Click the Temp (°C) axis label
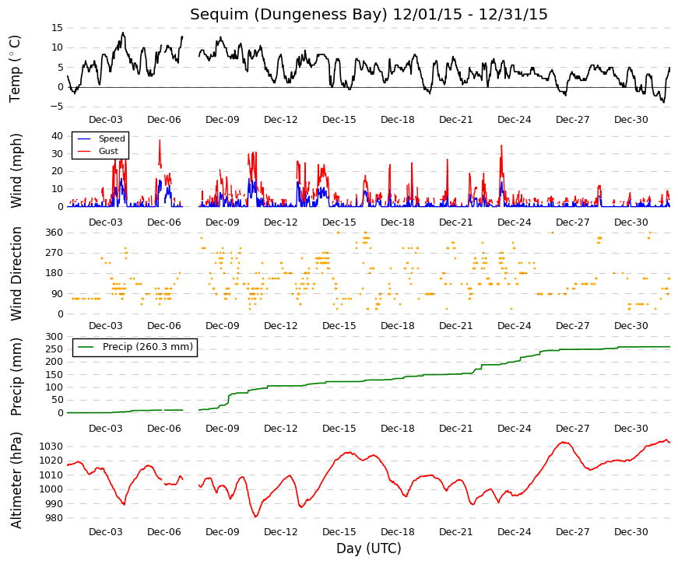Viewport: 678px width, 564px height. pos(15,68)
